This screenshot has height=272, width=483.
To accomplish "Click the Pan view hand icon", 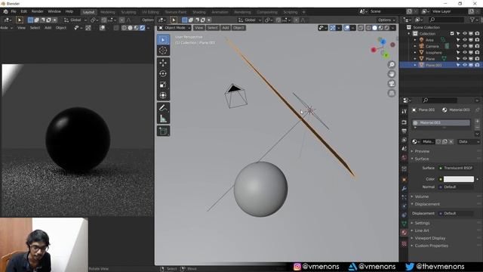I will pyautogui.click(x=392, y=74).
